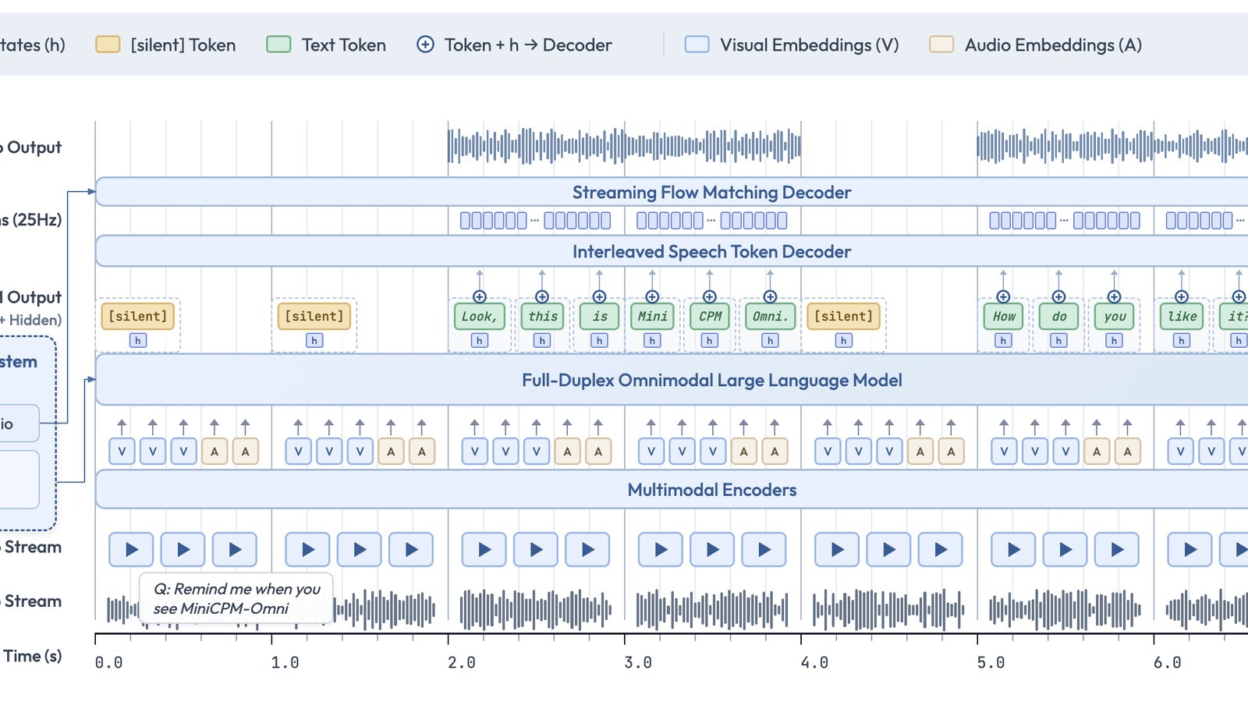This screenshot has width=1248, height=702.
Task: Click the [silent] token right after 'Omni.'
Action: tap(844, 316)
